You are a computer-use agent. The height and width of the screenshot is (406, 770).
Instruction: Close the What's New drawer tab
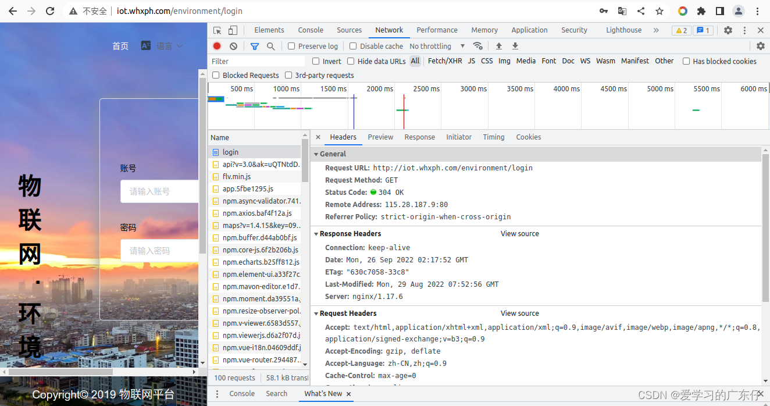tap(348, 394)
